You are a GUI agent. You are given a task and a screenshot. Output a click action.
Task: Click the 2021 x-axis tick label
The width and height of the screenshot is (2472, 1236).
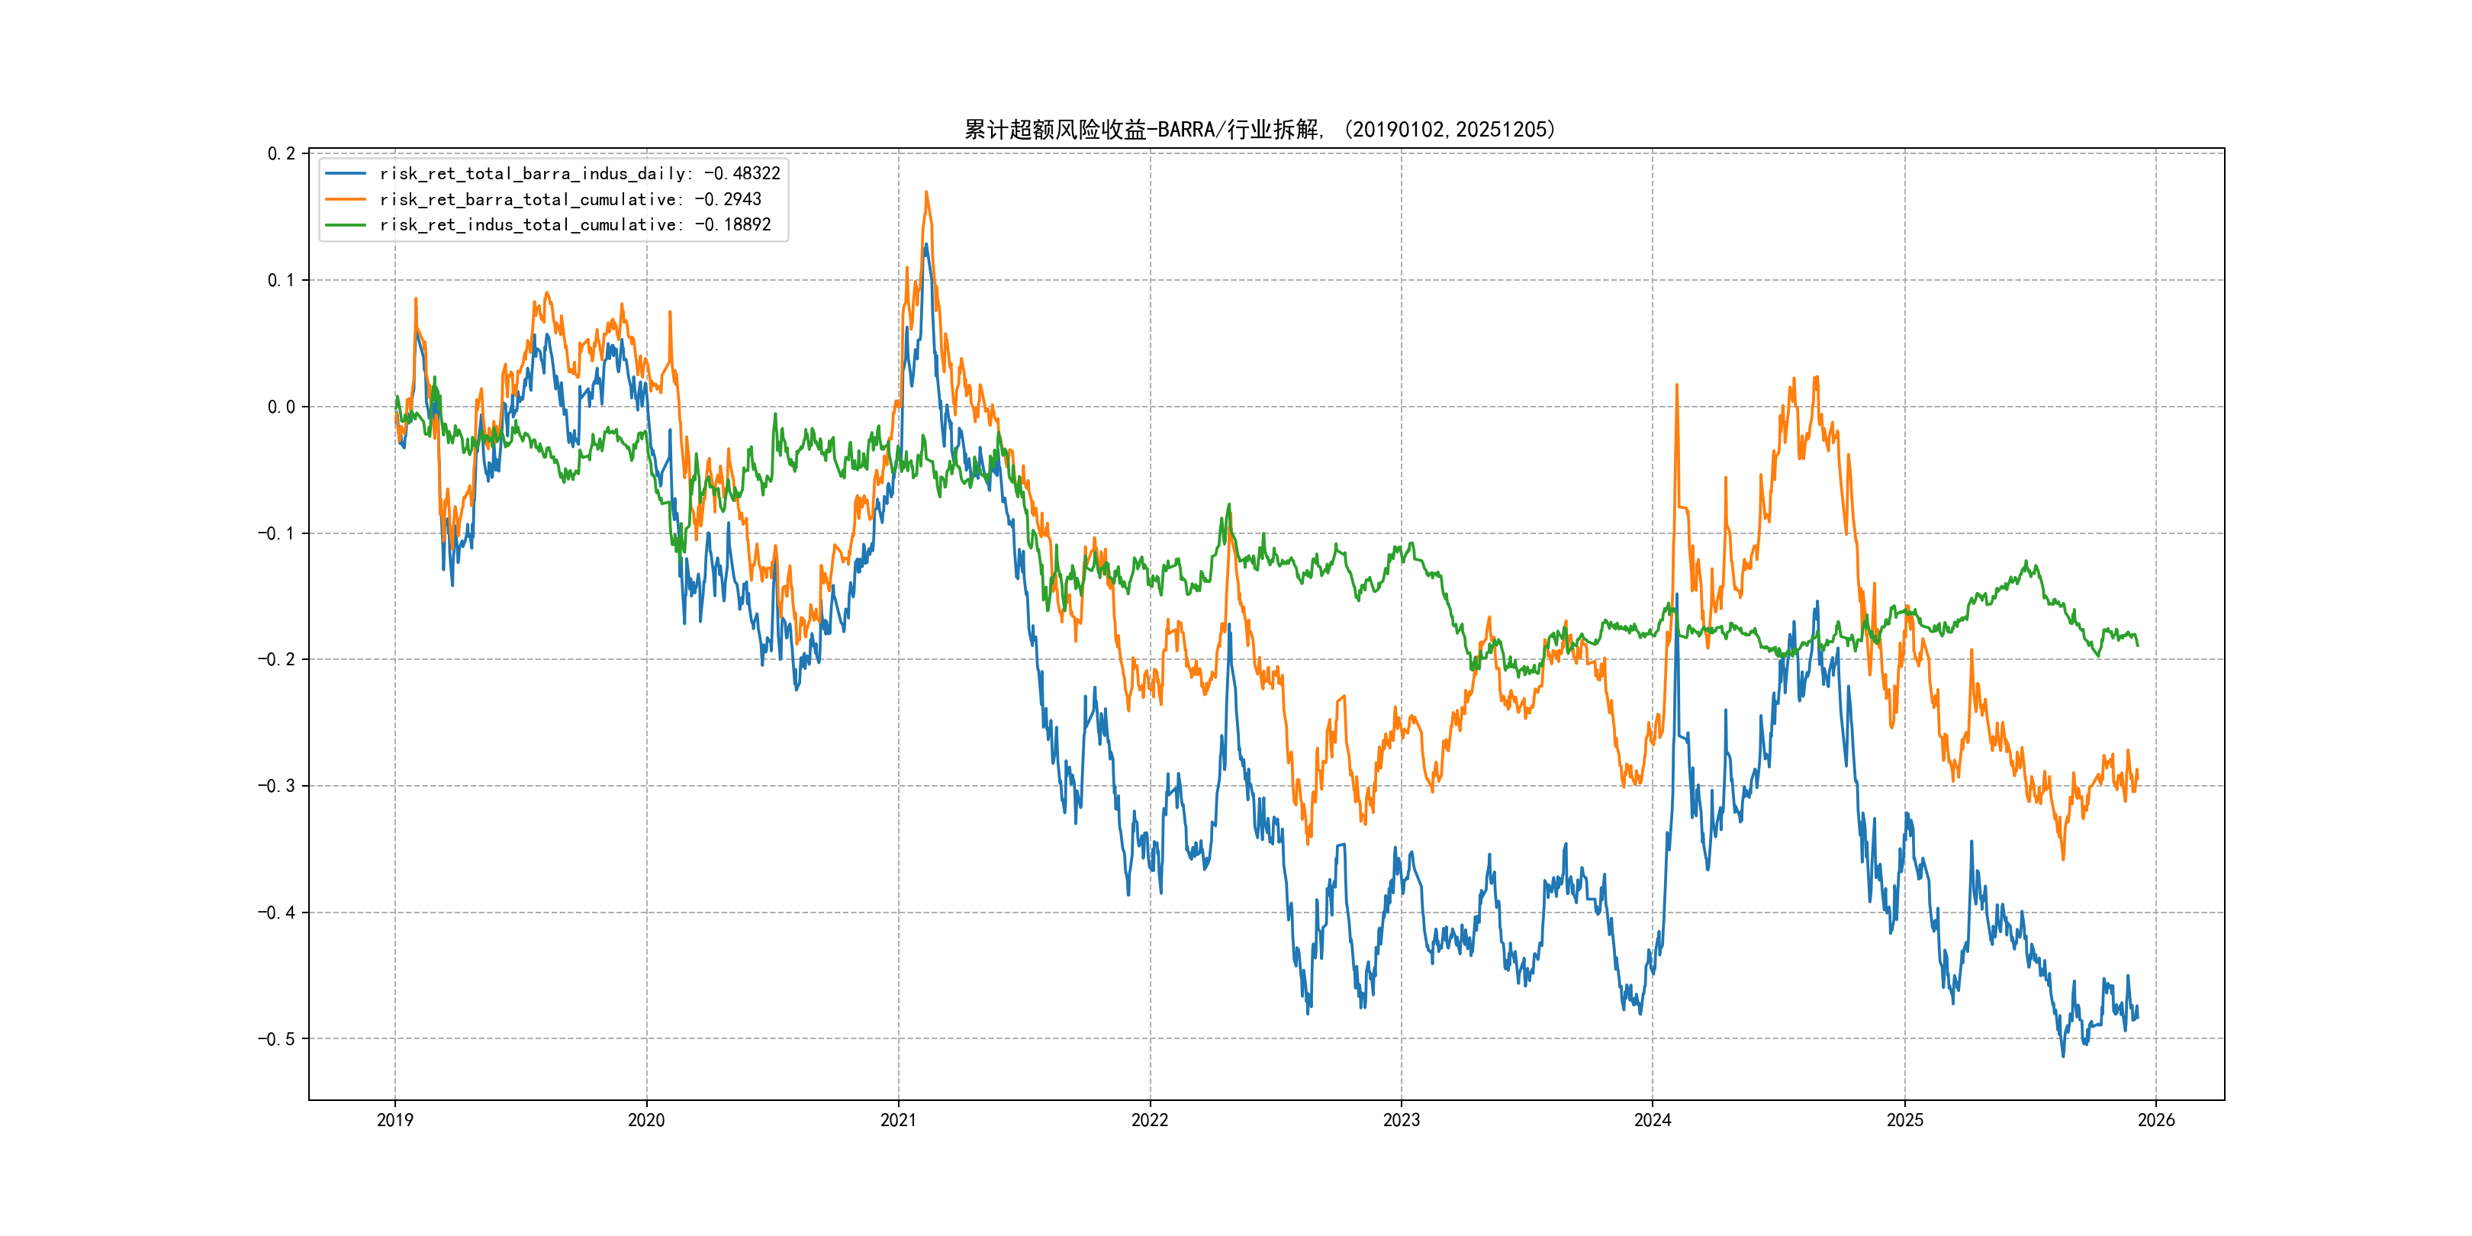pos(898,1120)
